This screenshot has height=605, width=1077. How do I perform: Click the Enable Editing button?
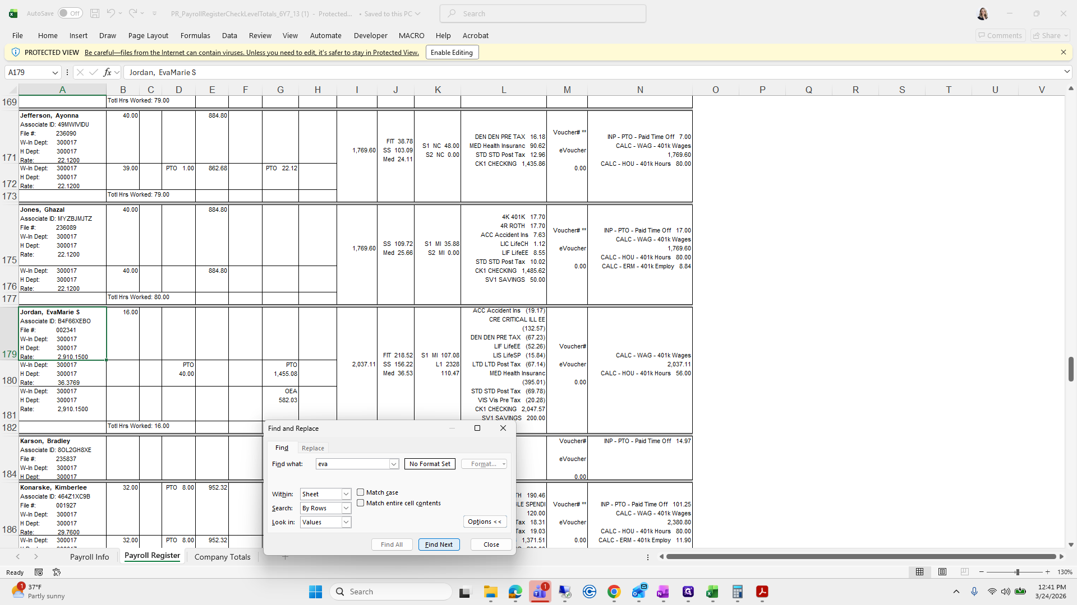pyautogui.click(x=452, y=53)
